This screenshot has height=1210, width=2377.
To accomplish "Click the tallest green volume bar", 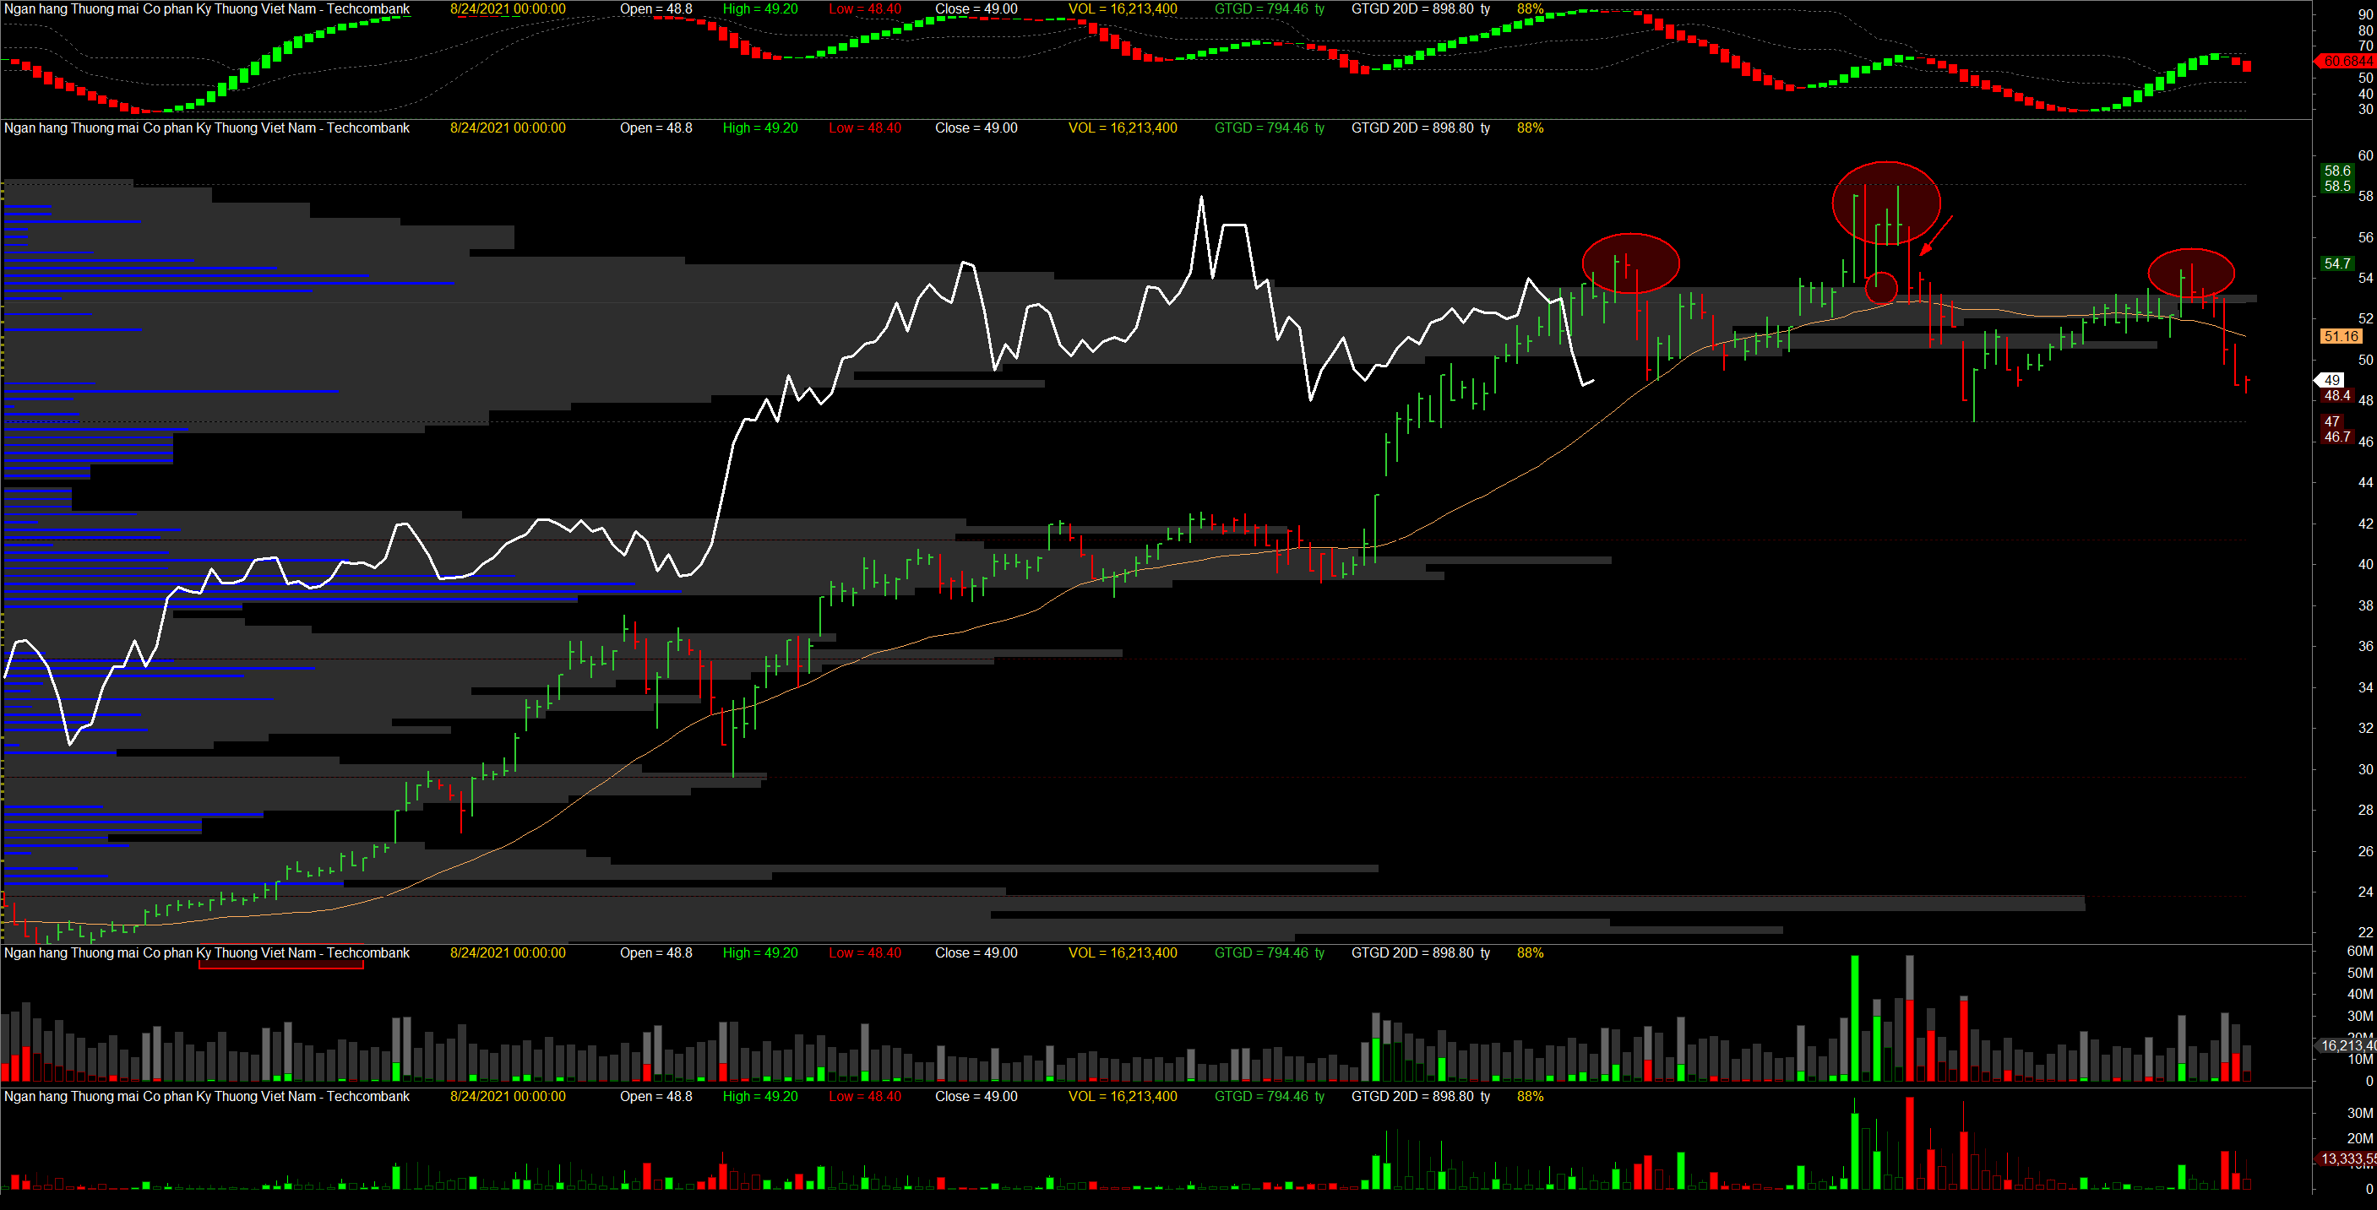I will 1855,1019.
